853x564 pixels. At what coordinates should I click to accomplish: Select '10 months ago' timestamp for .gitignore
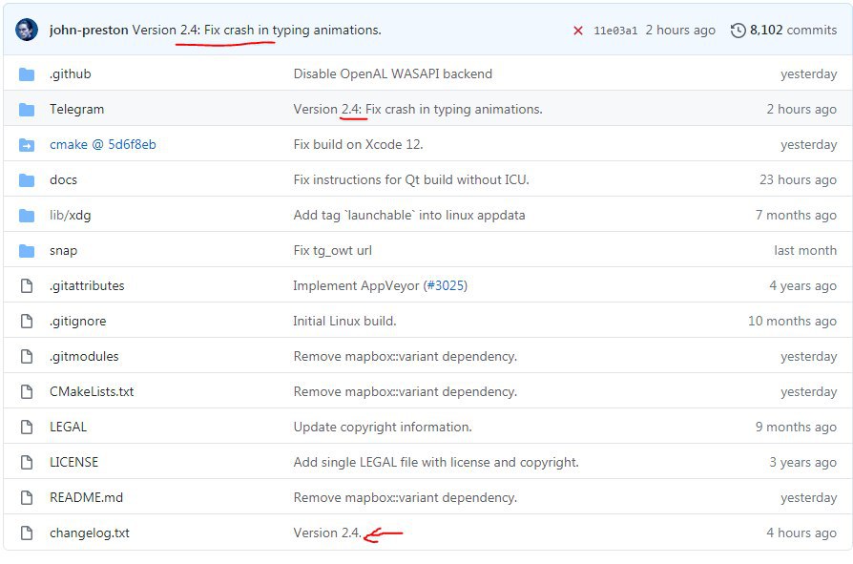(x=792, y=322)
